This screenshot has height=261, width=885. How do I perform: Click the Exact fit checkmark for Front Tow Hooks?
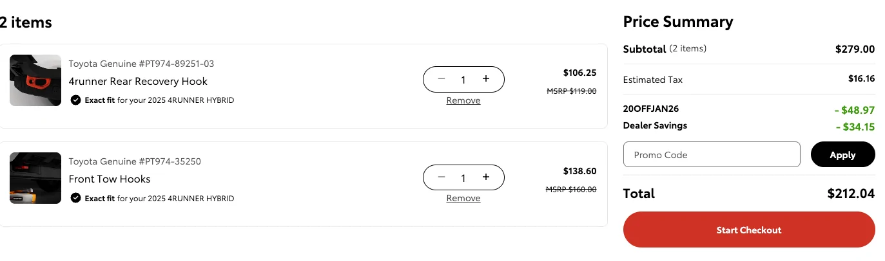(x=75, y=199)
